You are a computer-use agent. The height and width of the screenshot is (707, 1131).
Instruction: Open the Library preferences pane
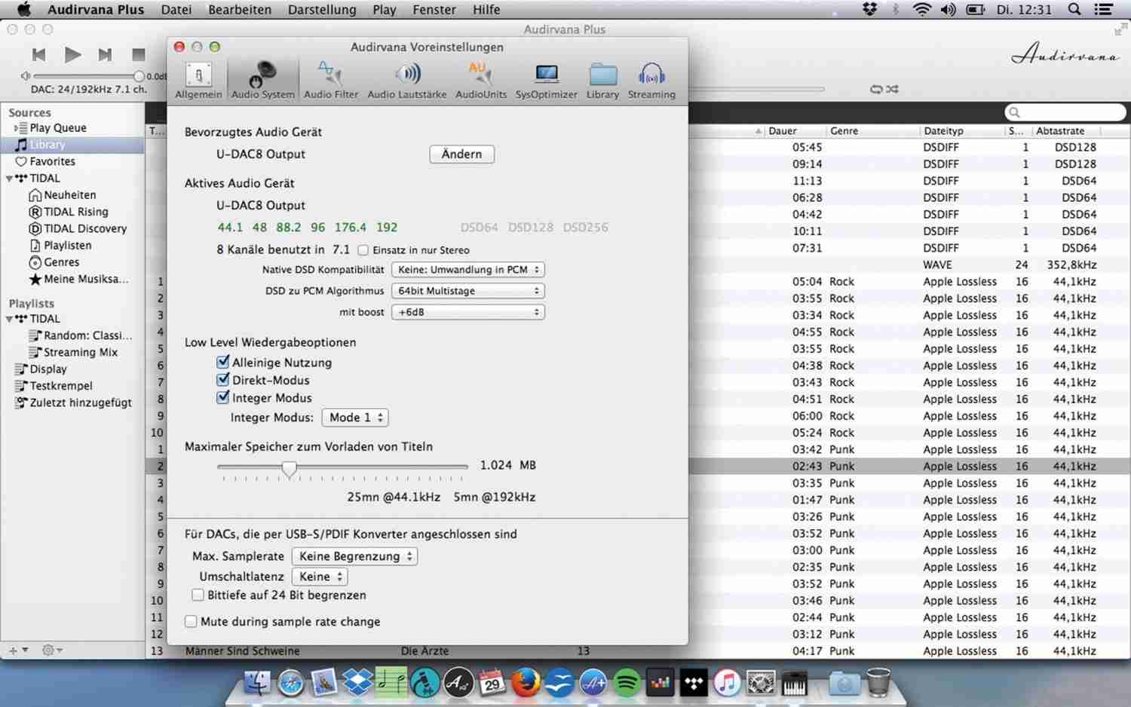click(602, 81)
